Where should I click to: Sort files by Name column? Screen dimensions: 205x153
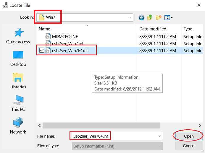pos(45,29)
